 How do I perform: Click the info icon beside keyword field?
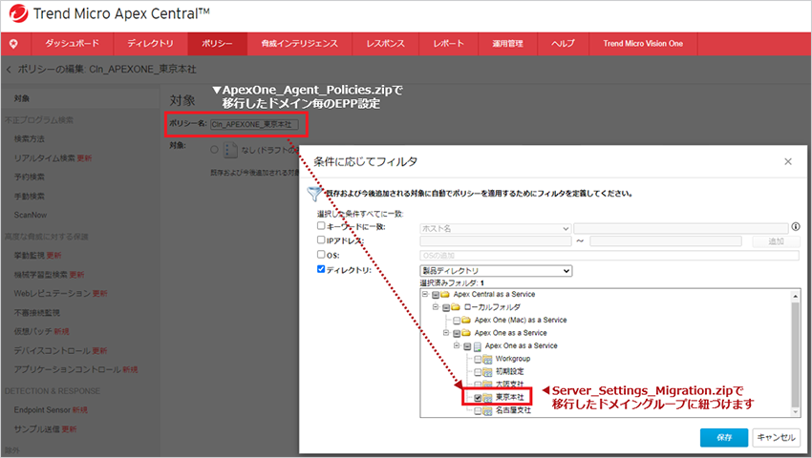point(795,227)
